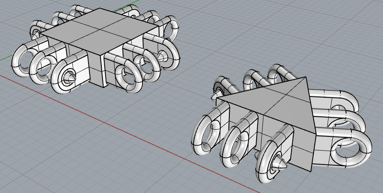
Task: Pick the cone pin on square model's front ring
Action: click(x=71, y=77)
